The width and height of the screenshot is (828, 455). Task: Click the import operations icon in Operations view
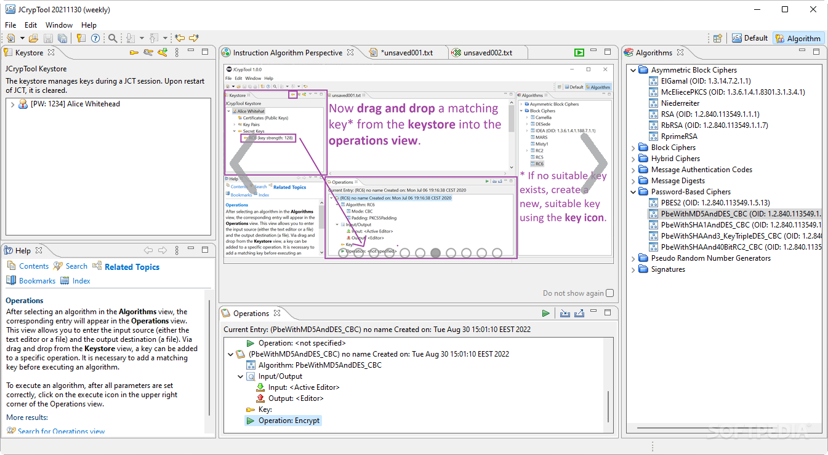pos(565,313)
